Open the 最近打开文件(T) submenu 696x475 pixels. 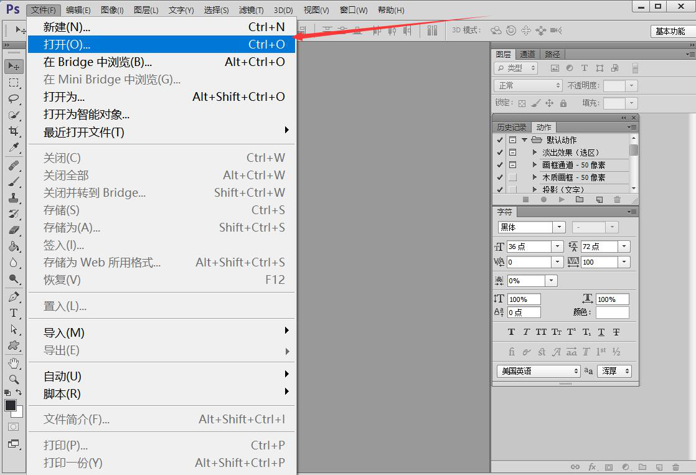[162, 132]
